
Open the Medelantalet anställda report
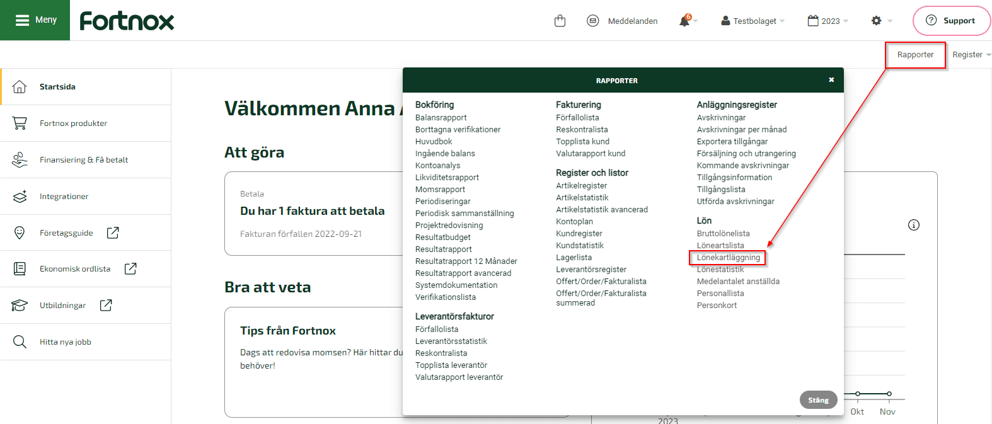click(x=738, y=281)
